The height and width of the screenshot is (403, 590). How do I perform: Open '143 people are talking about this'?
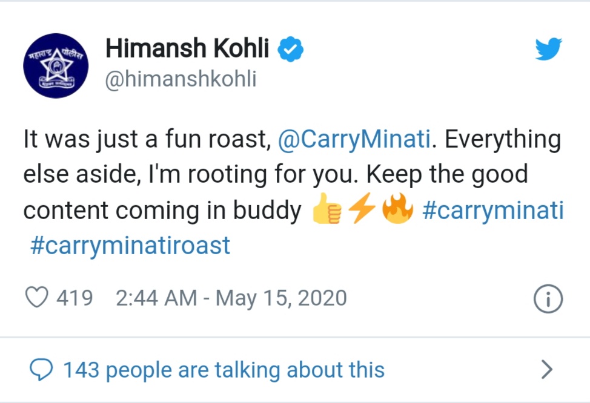coord(224,370)
